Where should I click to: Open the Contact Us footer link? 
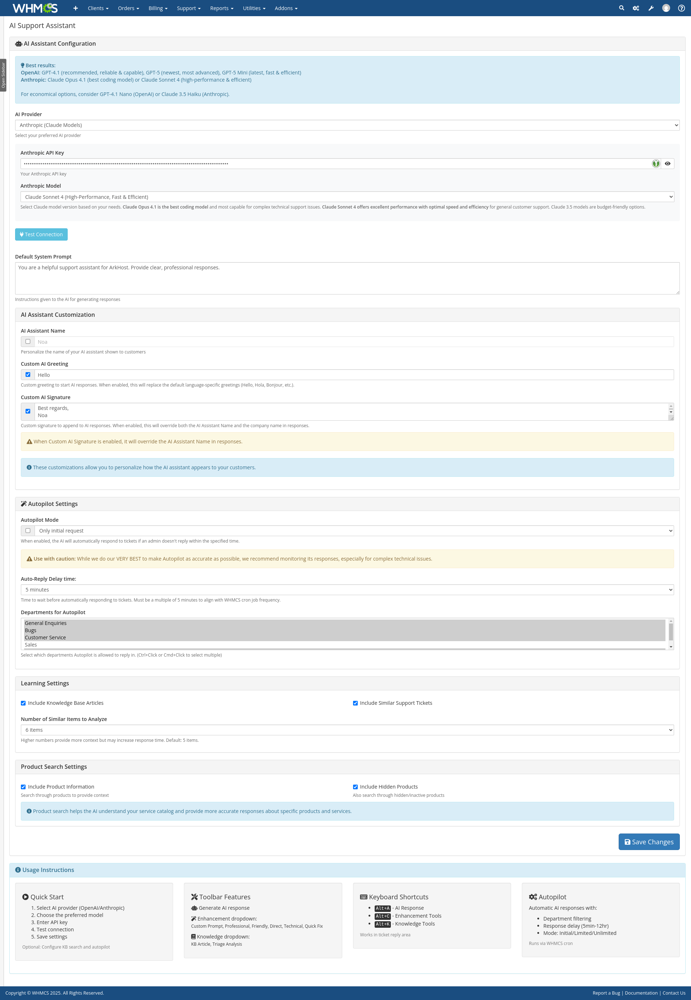point(674,993)
